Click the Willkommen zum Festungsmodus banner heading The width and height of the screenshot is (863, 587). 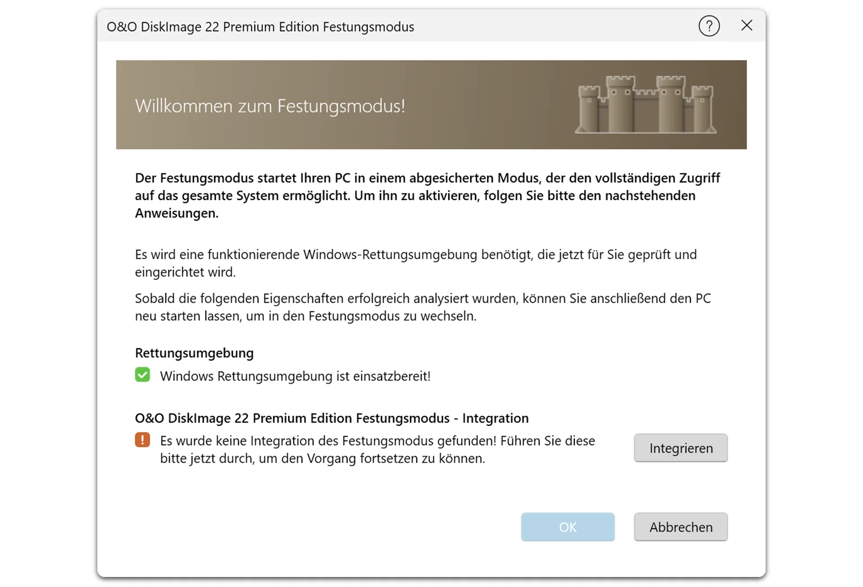(x=270, y=106)
